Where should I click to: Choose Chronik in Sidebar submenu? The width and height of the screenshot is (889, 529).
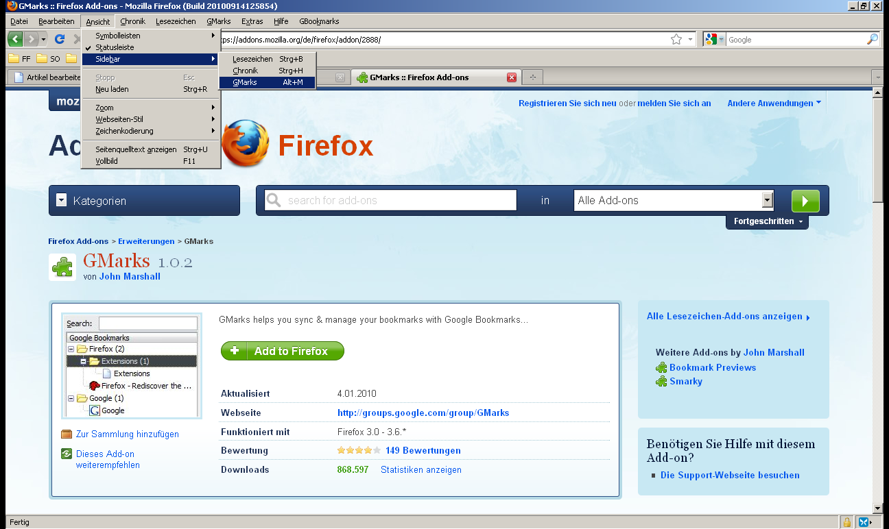click(267, 71)
